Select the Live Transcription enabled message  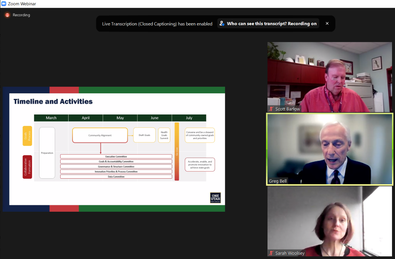click(157, 24)
